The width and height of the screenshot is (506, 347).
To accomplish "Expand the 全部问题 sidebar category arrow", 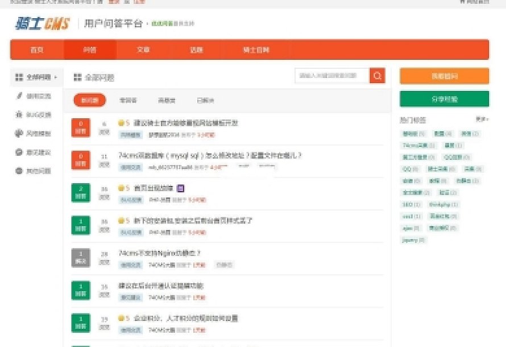I will pyautogui.click(x=56, y=77).
